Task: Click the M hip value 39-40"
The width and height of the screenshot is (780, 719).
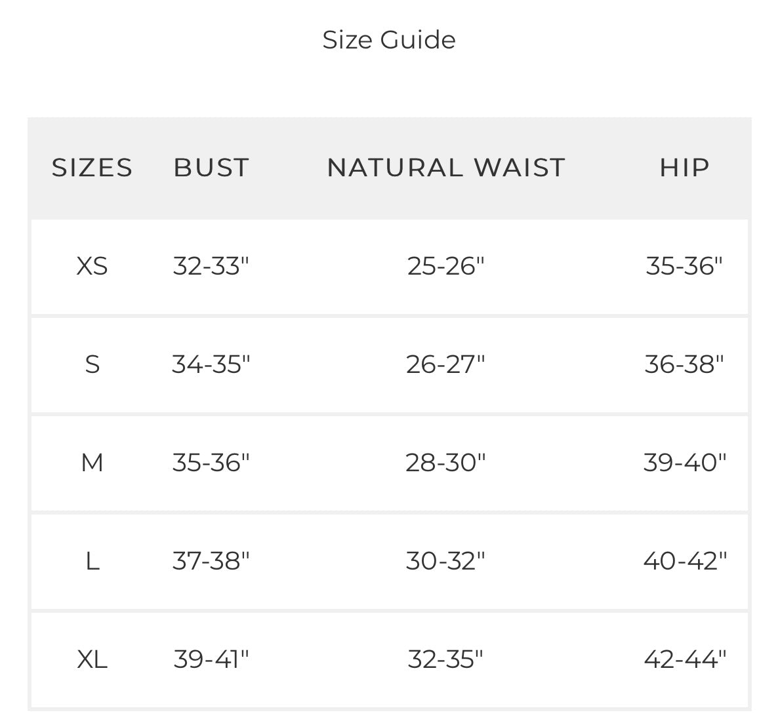Action: (x=685, y=463)
